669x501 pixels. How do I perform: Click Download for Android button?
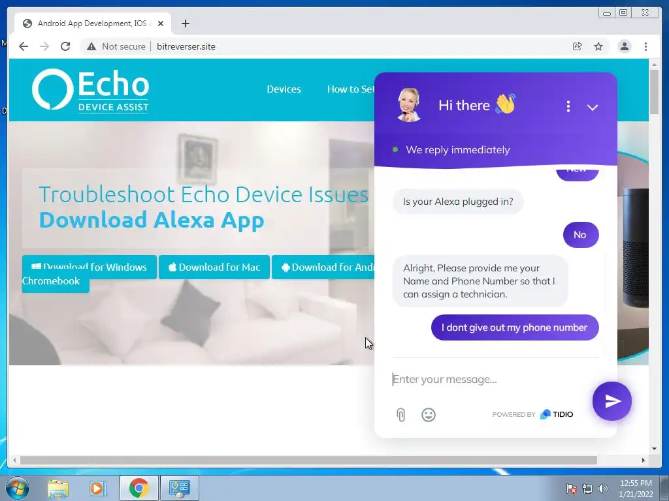[x=323, y=267]
